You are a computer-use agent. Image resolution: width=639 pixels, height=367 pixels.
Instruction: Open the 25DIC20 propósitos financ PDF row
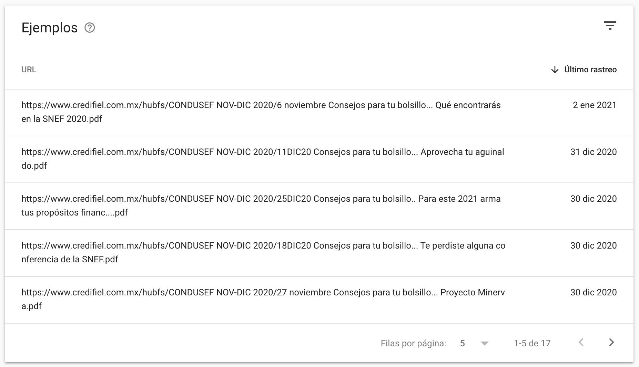[x=261, y=206]
